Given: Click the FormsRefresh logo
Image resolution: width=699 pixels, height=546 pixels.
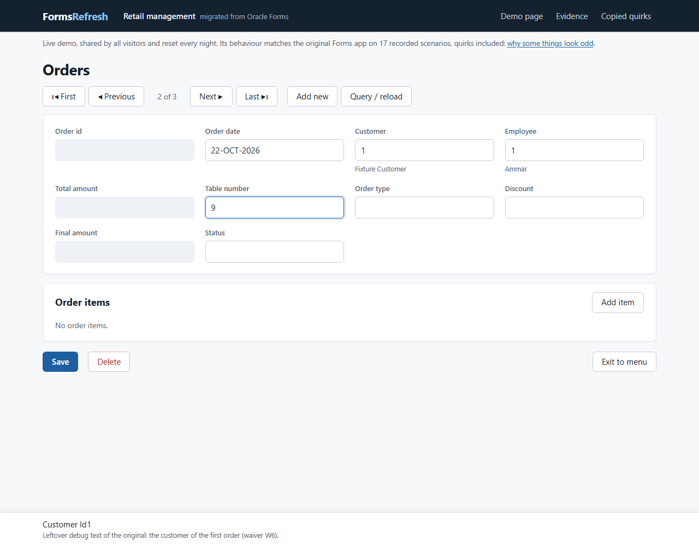Looking at the screenshot, I should point(75,16).
